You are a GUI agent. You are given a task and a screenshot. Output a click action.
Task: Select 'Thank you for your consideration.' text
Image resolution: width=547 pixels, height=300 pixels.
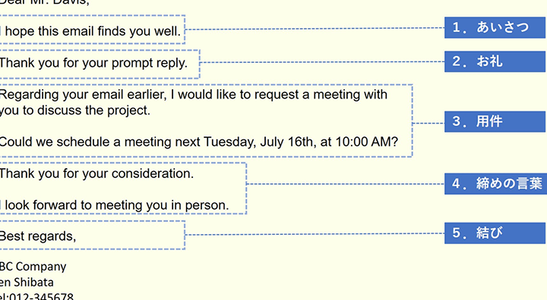pyautogui.click(x=96, y=173)
